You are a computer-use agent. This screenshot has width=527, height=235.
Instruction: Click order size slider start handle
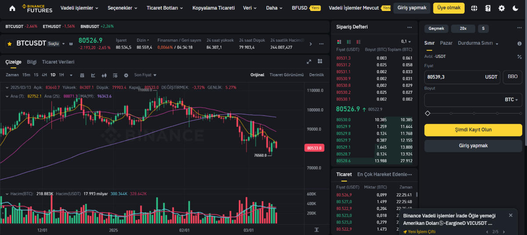tap(428, 113)
